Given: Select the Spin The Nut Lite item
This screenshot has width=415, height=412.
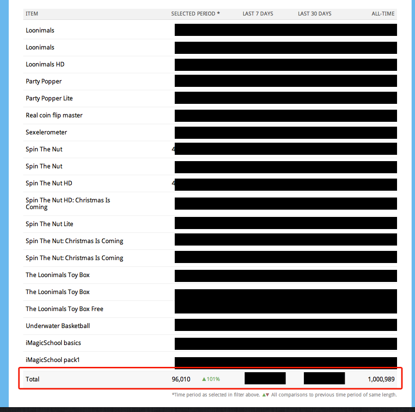Looking at the screenshot, I should (x=49, y=224).
